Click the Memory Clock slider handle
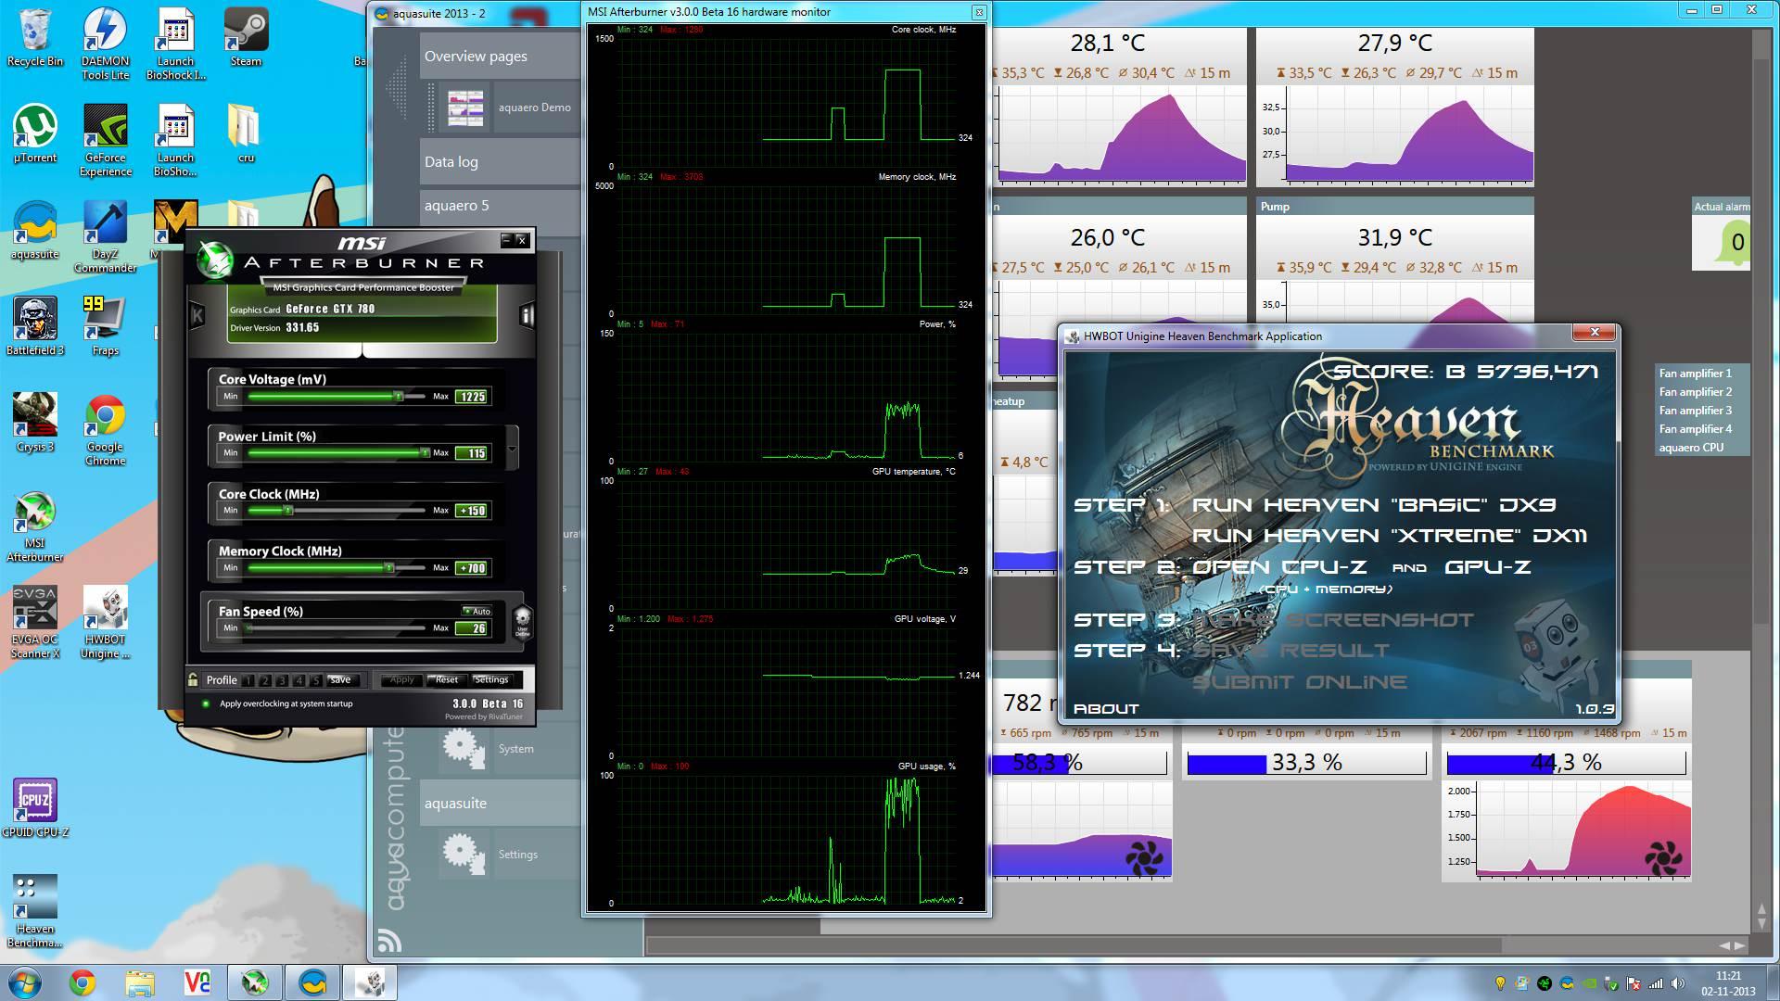 point(388,567)
